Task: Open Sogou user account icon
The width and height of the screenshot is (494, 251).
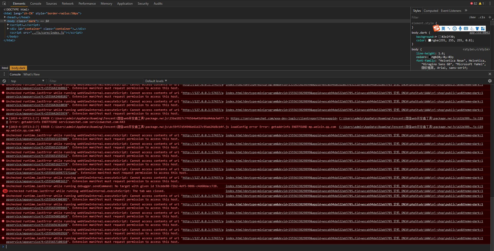Action: (472, 28)
